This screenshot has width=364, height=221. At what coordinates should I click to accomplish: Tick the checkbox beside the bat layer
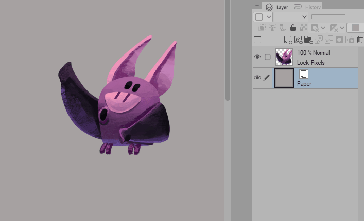pyautogui.click(x=268, y=57)
